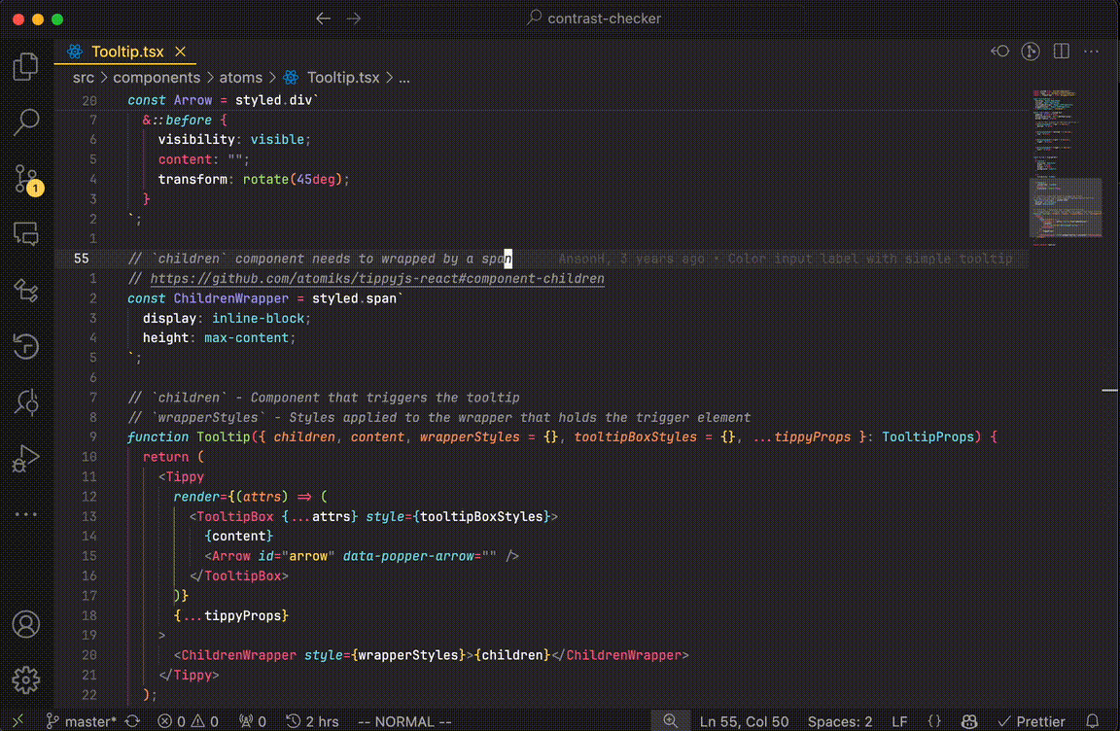The image size is (1120, 731).
Task: Open the Search view in the activity bar
Action: pos(25,122)
